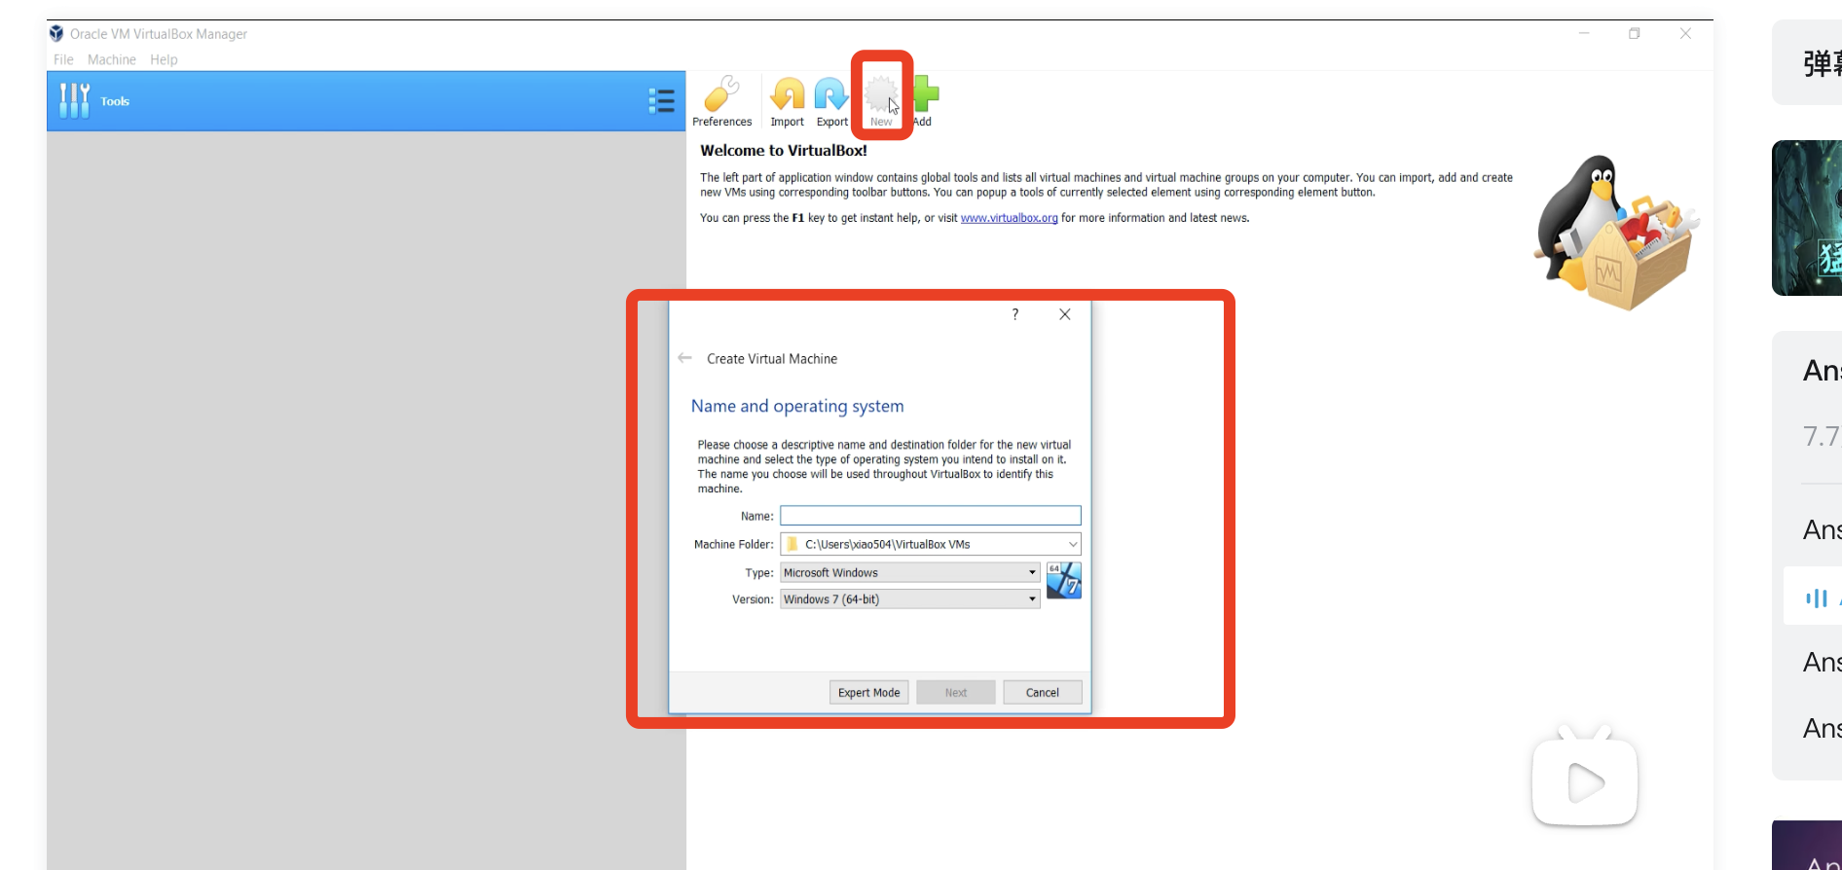Click the 'Name and operating system' heading
Screen dimensions: 1842x870
[797, 406]
